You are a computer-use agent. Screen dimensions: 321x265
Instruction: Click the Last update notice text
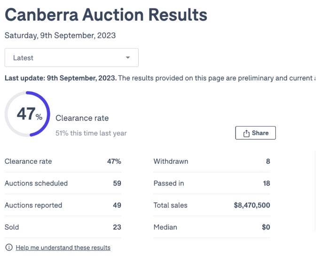159,78
